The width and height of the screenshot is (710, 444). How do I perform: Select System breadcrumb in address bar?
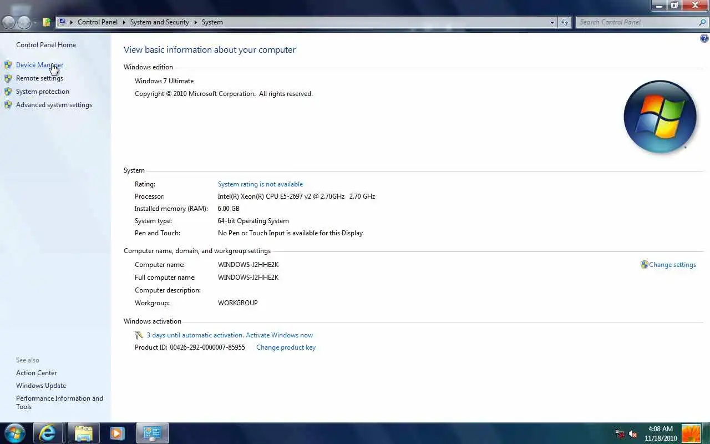(x=212, y=22)
